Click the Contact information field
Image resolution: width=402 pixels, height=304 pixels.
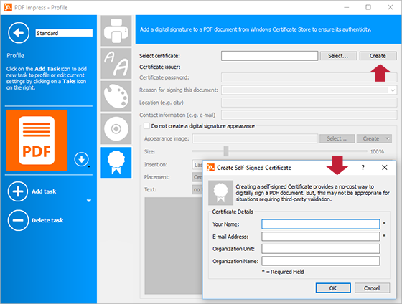309,115
